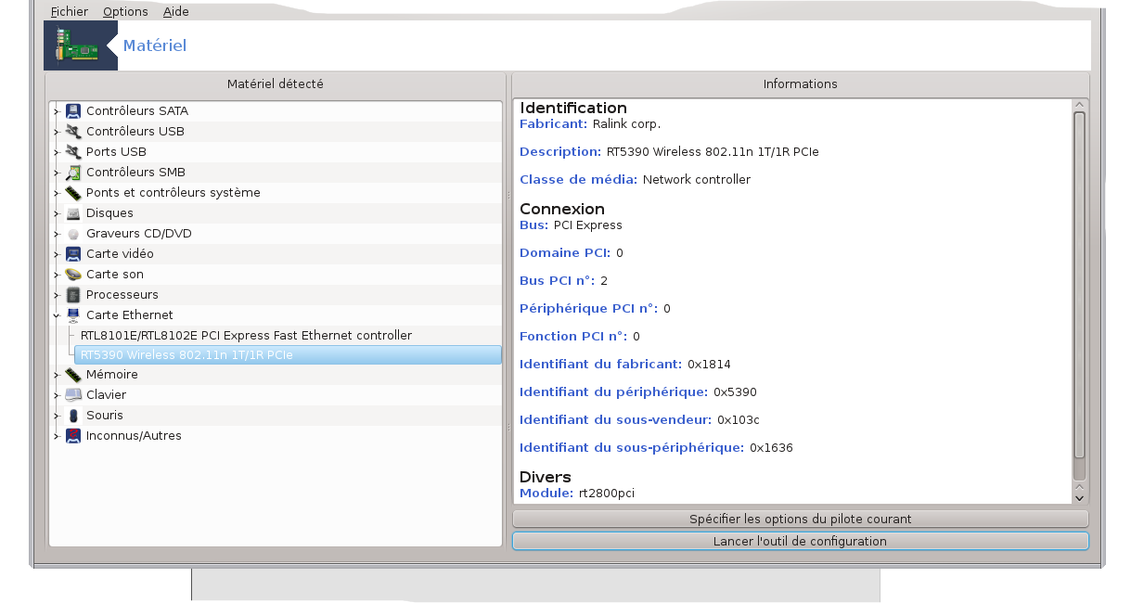The image size is (1131, 603).
Task: Click the Informations panel header
Action: coord(800,84)
